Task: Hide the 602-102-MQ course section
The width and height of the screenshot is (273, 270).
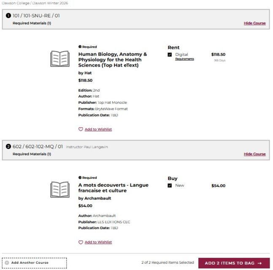Action: (254, 154)
